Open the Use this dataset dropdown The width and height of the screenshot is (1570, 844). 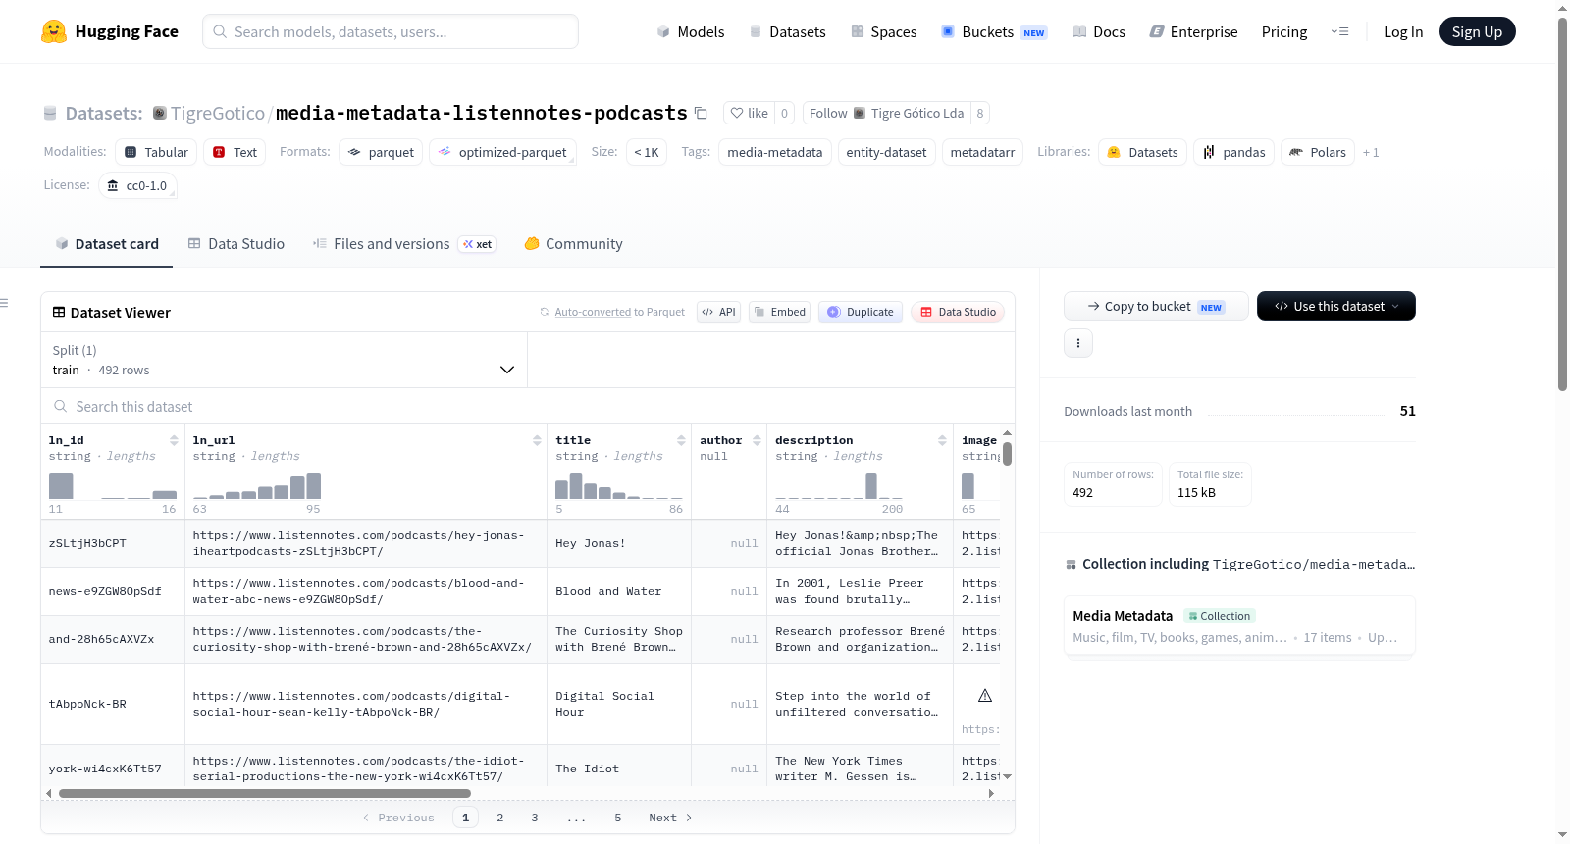click(1335, 306)
